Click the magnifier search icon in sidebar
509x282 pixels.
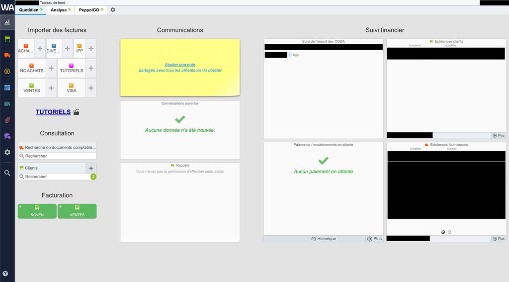7,173
